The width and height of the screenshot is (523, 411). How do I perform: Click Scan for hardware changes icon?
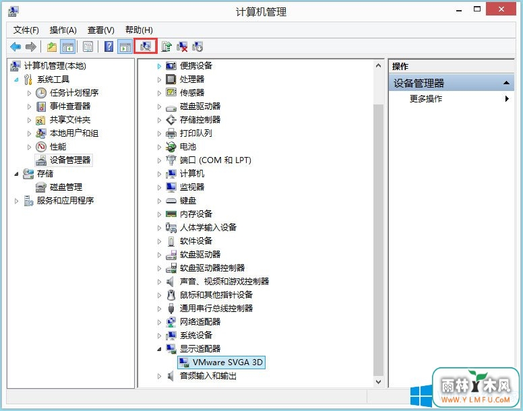pyautogui.click(x=146, y=46)
